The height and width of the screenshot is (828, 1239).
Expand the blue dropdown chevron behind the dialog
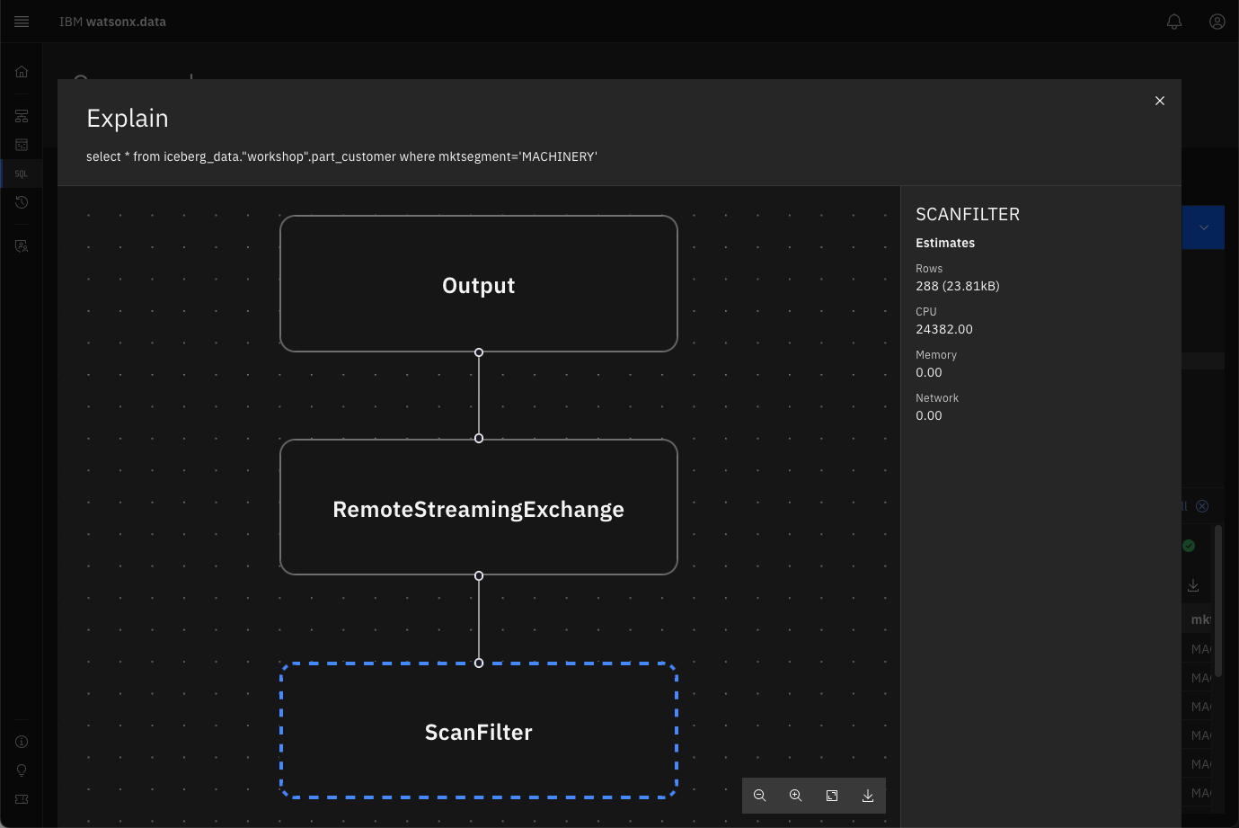tap(1204, 227)
